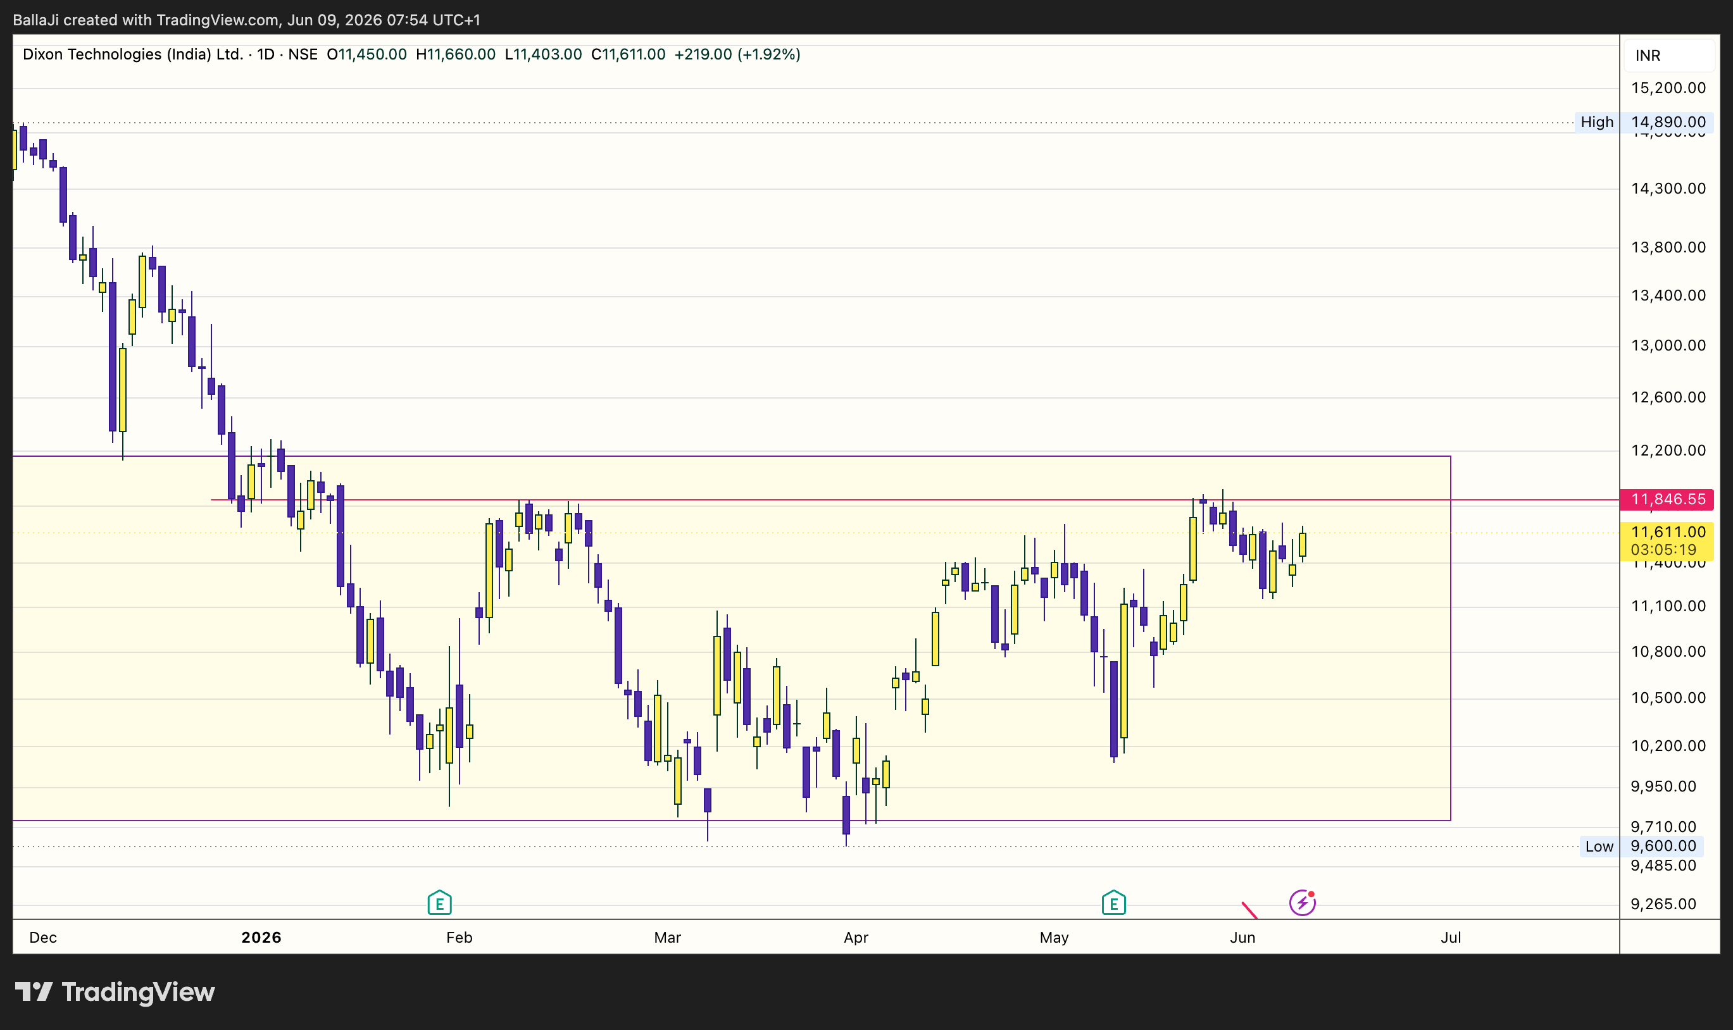Click the pink 11,846.55 price label
The height and width of the screenshot is (1030, 1733).
tap(1667, 499)
